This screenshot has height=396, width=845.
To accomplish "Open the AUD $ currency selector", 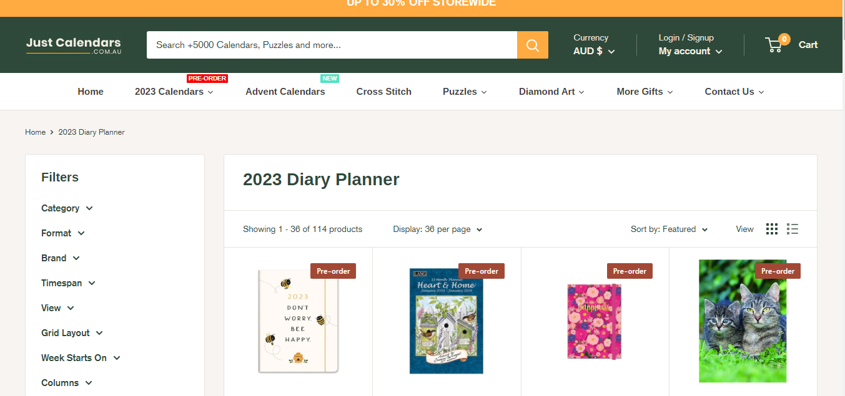I will click(x=594, y=51).
